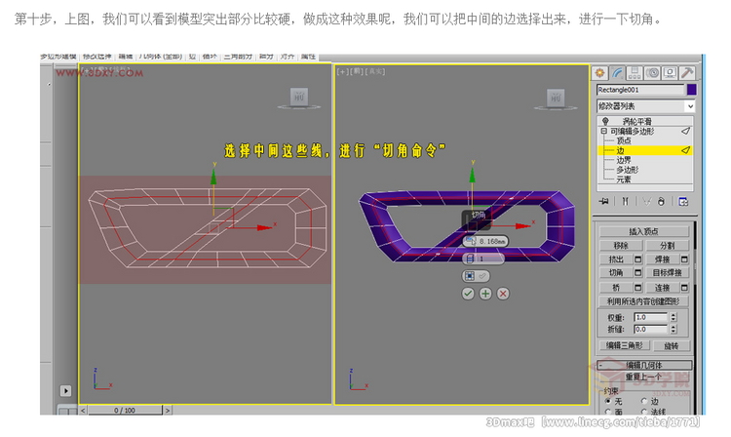Click the Apply and Continue plus icon

(485, 294)
